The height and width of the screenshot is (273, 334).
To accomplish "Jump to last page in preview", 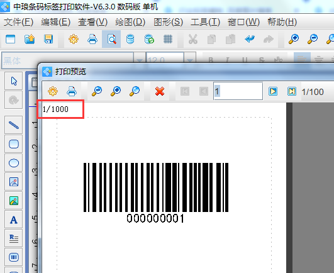I will coord(292,91).
